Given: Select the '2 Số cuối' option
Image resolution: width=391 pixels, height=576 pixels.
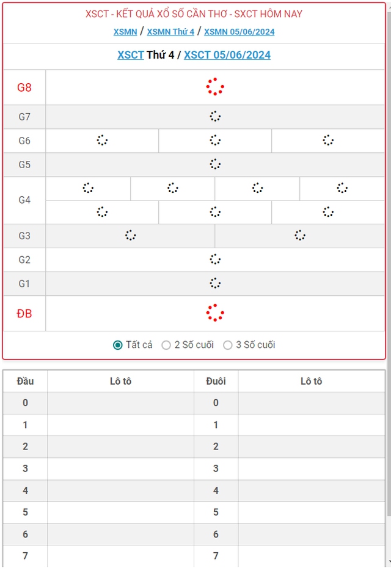Looking at the screenshot, I should point(166,345).
